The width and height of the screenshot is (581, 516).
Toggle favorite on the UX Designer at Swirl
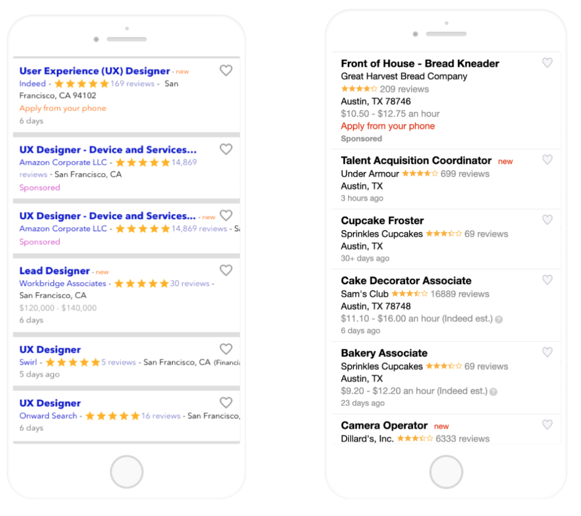226,349
